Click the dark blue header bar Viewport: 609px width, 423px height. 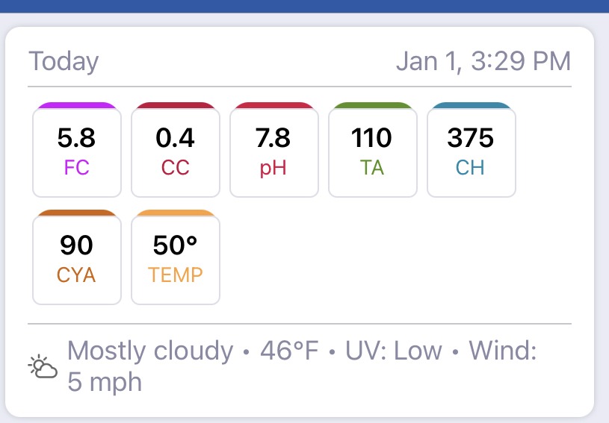click(305, 6)
